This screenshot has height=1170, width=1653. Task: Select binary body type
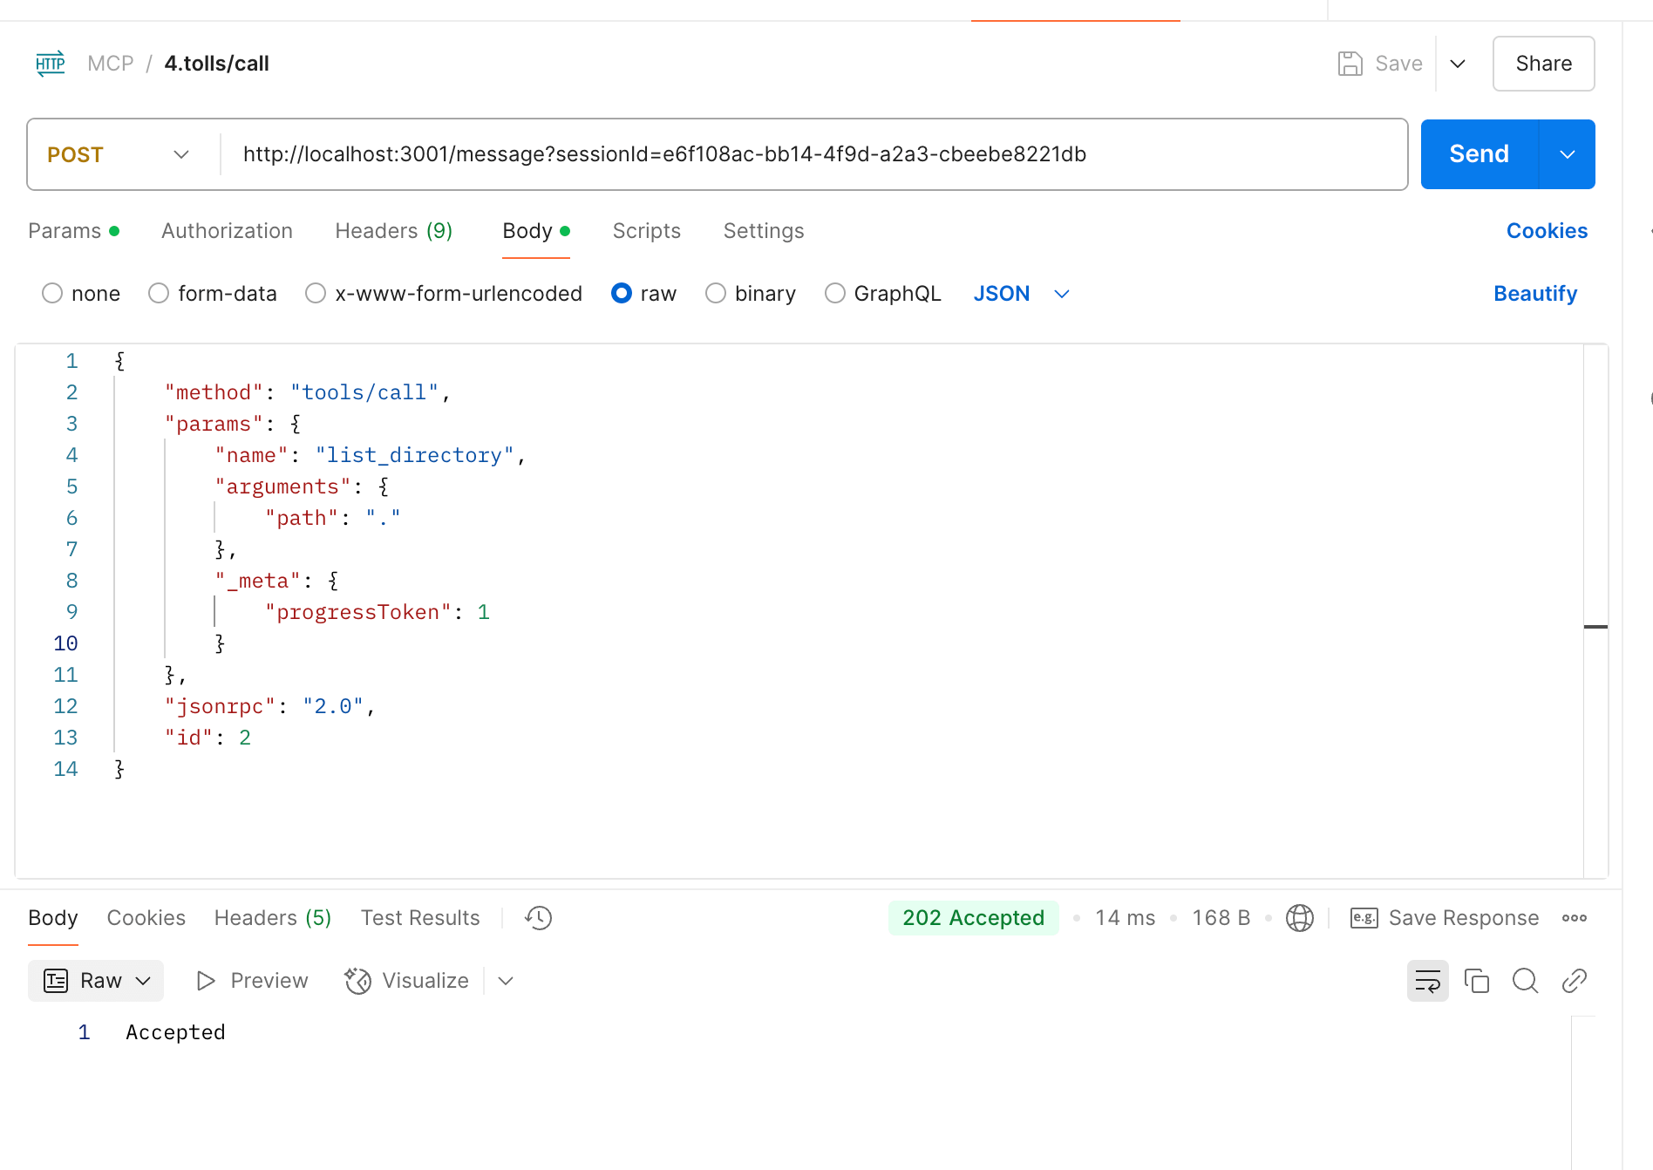716,294
